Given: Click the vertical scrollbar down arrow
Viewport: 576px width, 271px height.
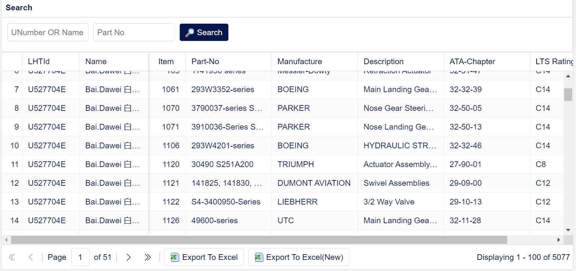Looking at the screenshot, I should coord(568,230).
